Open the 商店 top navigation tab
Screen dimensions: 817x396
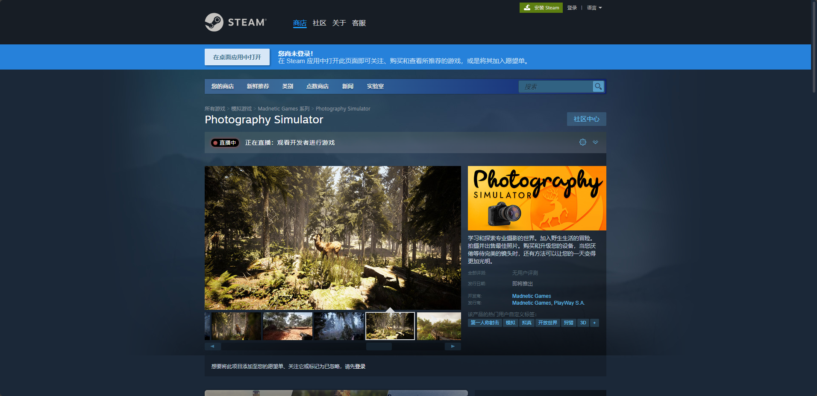pyautogui.click(x=300, y=23)
